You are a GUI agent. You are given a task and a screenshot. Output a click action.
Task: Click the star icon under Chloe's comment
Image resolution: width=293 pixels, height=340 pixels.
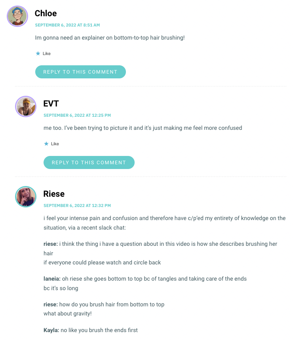(x=38, y=53)
